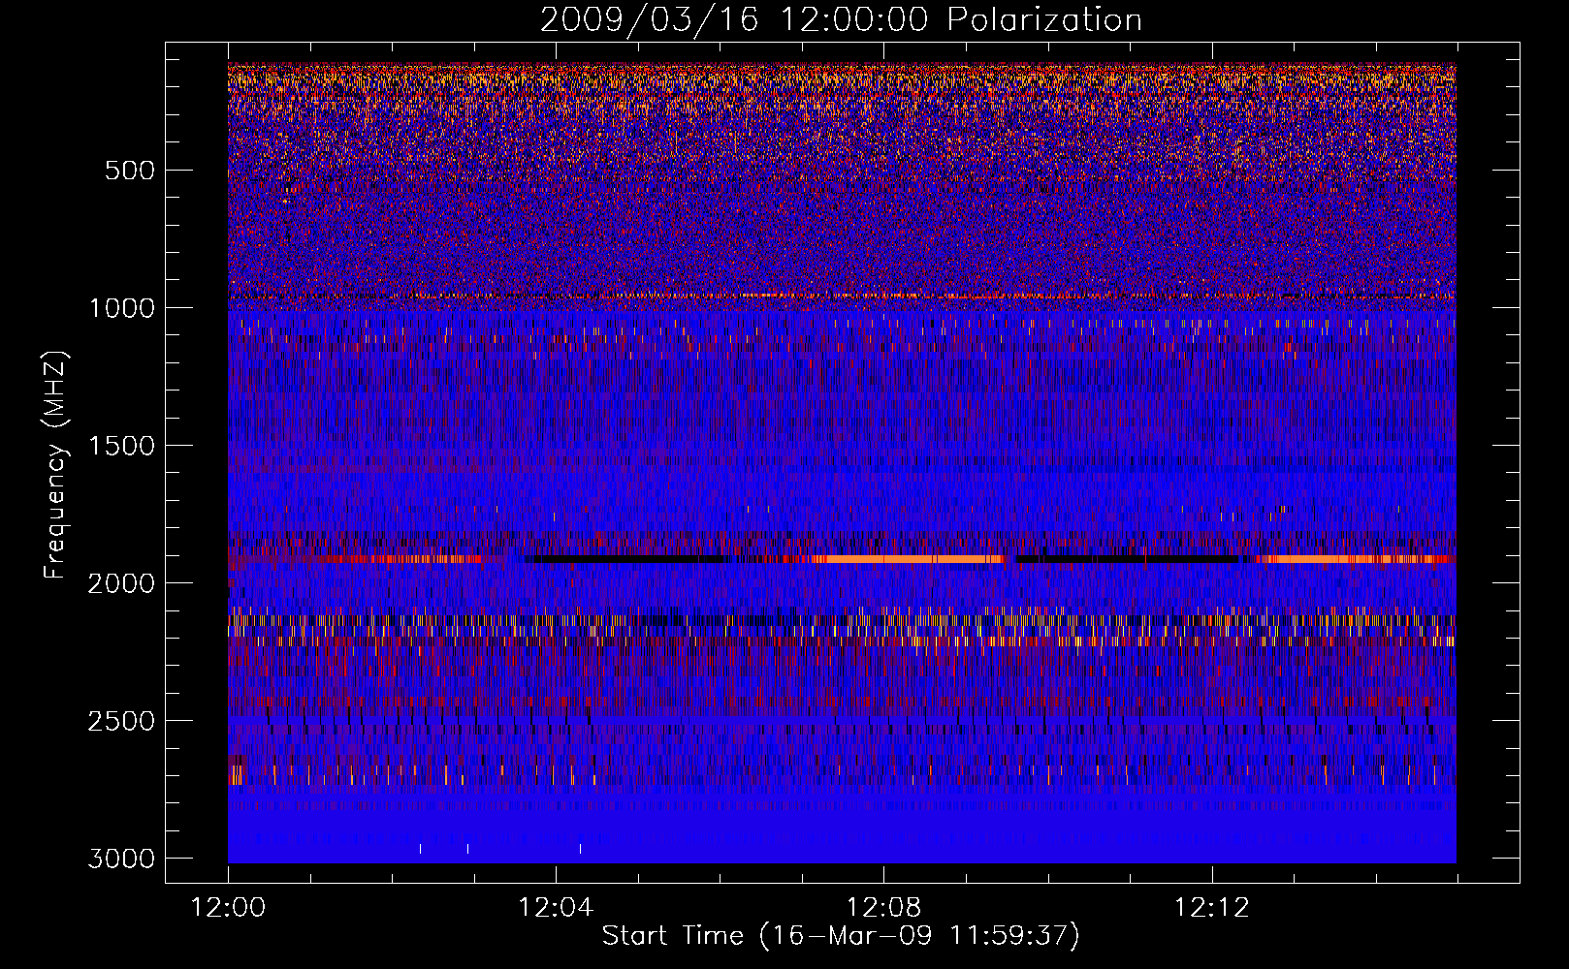This screenshot has height=969, width=1569.
Task: Click the plot title '2009/03/16 12:00:00 Polarization'
Action: coord(841,19)
